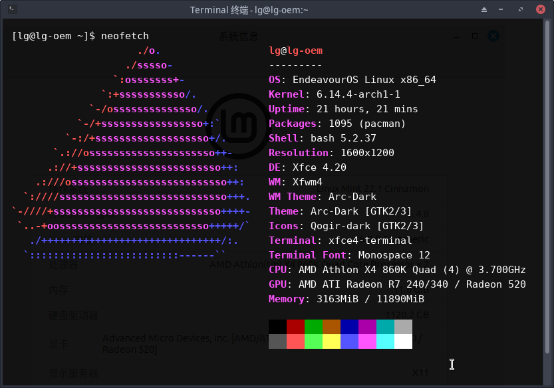Viewport: 554px width, 388px height.
Task: Click 'Linux Mint 22.1 Cinnamon' in the background window
Action: tap(372, 189)
